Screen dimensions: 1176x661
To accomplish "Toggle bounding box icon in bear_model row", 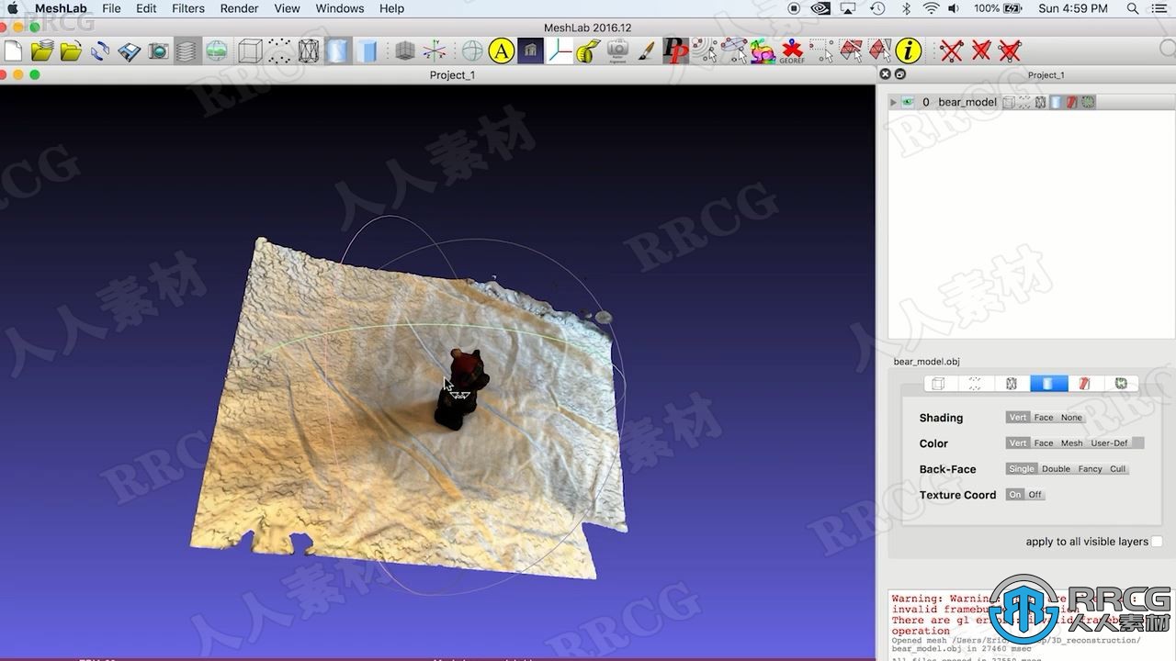I will tap(1008, 102).
